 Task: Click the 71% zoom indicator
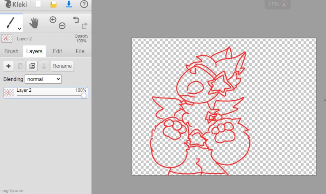click(x=277, y=4)
